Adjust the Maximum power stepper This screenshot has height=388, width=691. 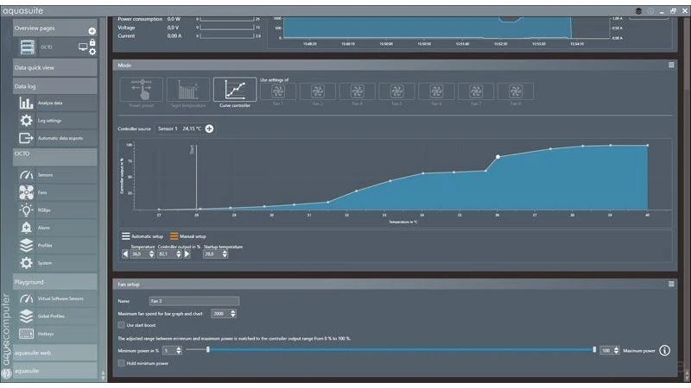point(616,351)
